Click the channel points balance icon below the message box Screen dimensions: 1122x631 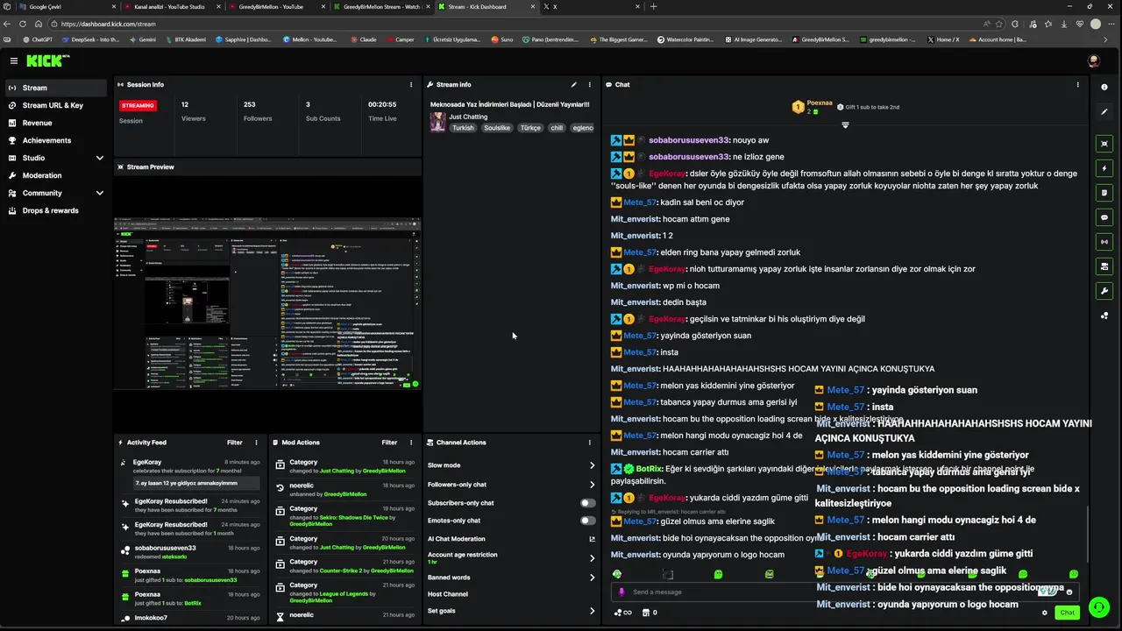[x=623, y=613]
